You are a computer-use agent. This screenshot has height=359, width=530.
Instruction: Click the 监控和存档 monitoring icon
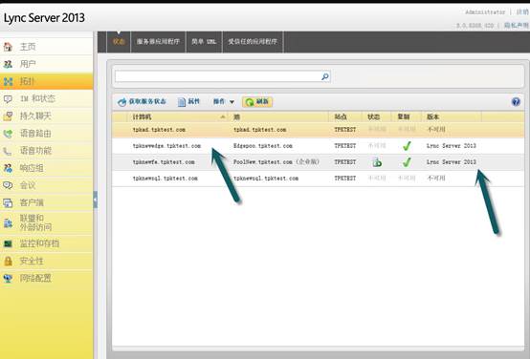tap(8, 243)
